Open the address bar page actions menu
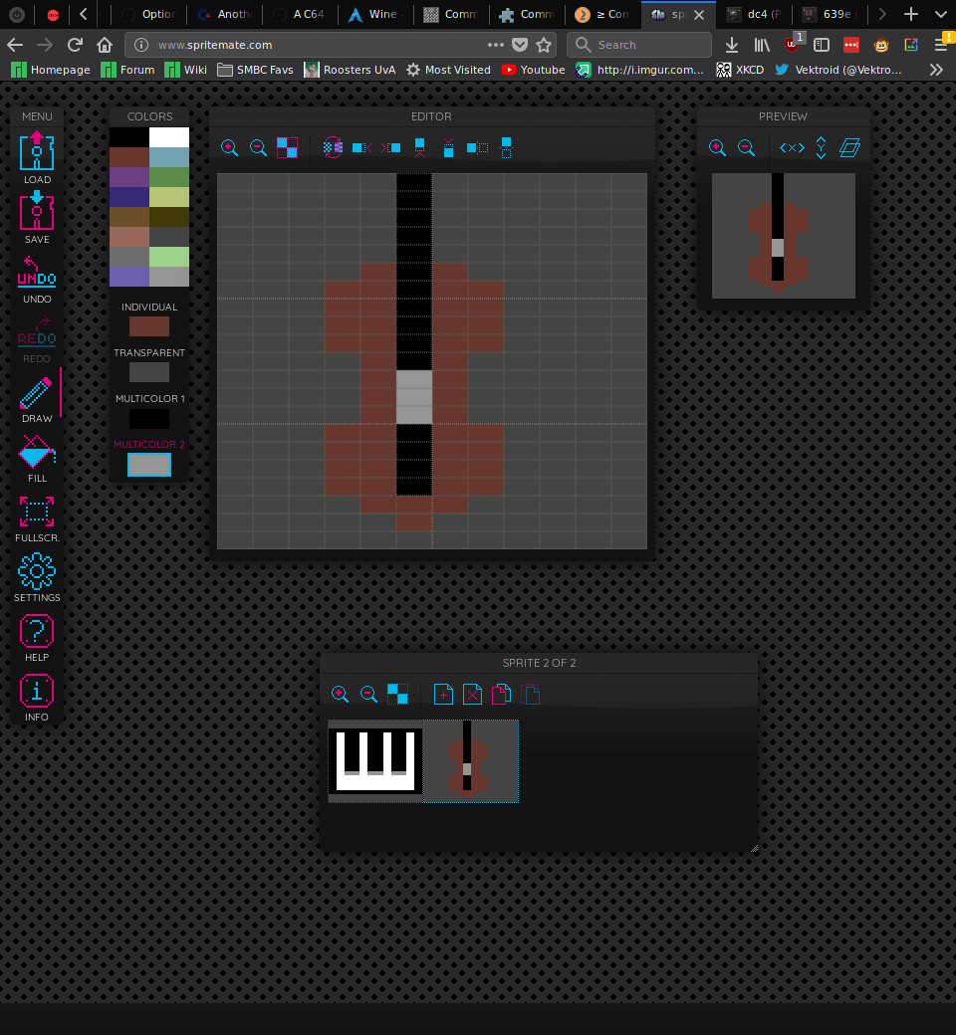The height and width of the screenshot is (1035, 956). (496, 45)
